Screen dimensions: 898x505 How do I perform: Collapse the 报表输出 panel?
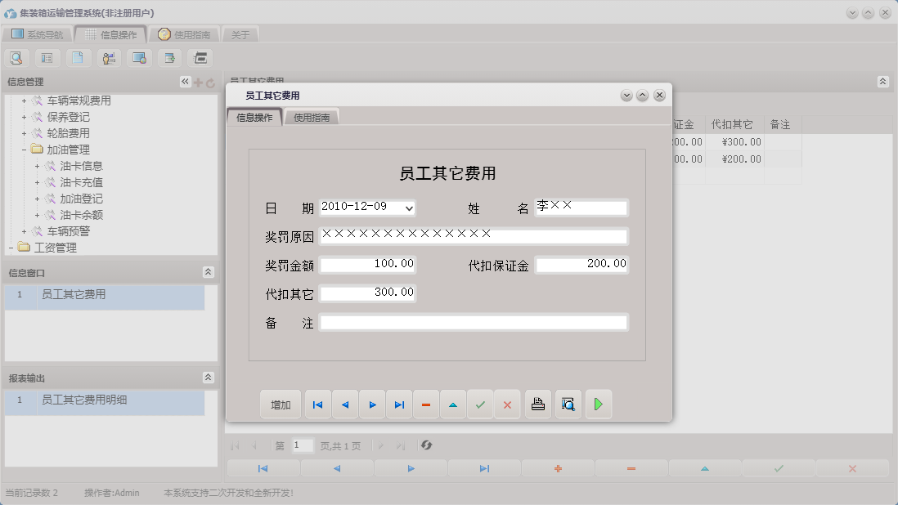209,378
